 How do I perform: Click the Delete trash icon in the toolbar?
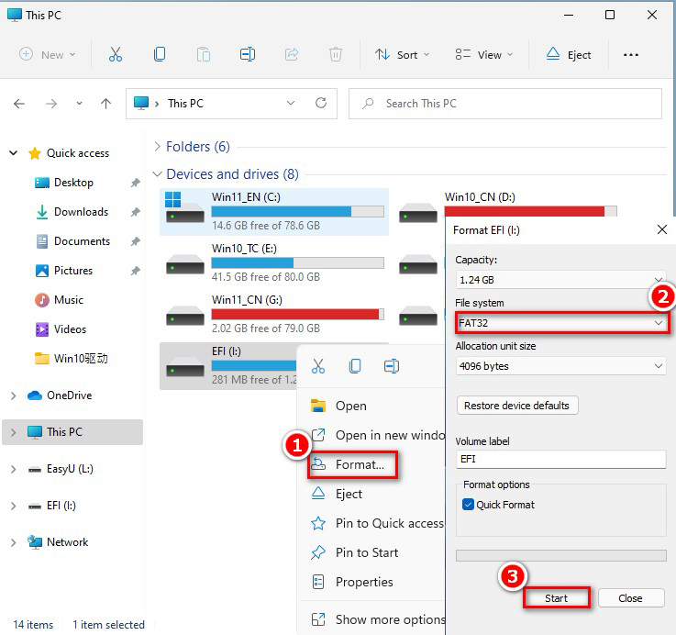pos(336,54)
